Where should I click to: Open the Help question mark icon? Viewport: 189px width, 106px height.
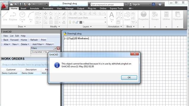[x=160, y=4]
